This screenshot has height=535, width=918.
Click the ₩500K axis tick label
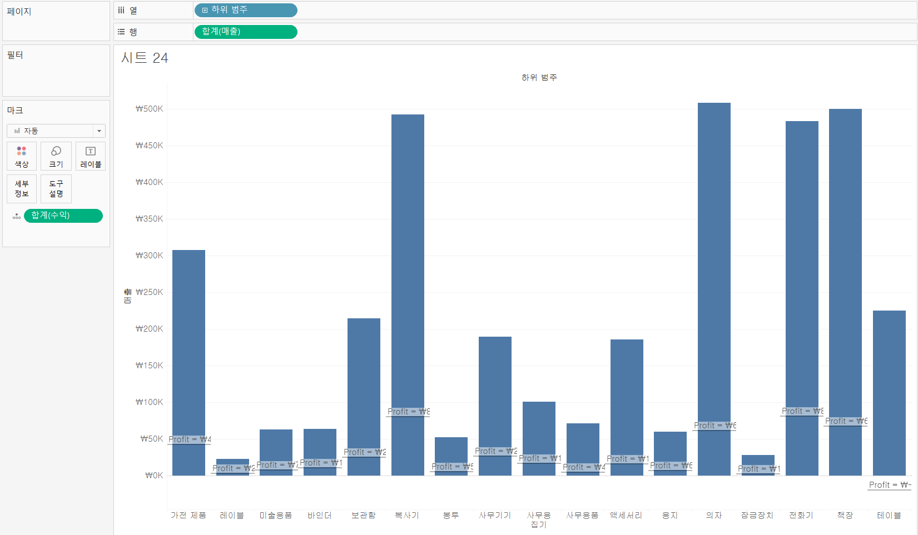click(x=150, y=109)
